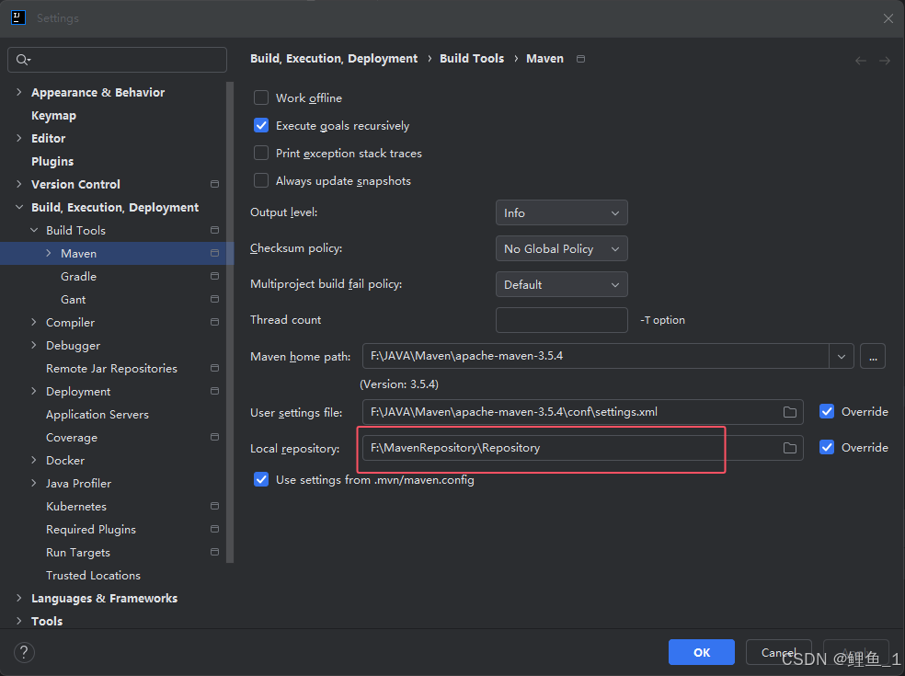The width and height of the screenshot is (905, 676).
Task: Expand the Tools section
Action: click(x=19, y=621)
